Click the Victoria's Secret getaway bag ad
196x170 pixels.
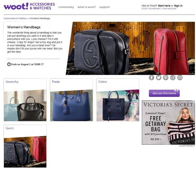(x=168, y=122)
